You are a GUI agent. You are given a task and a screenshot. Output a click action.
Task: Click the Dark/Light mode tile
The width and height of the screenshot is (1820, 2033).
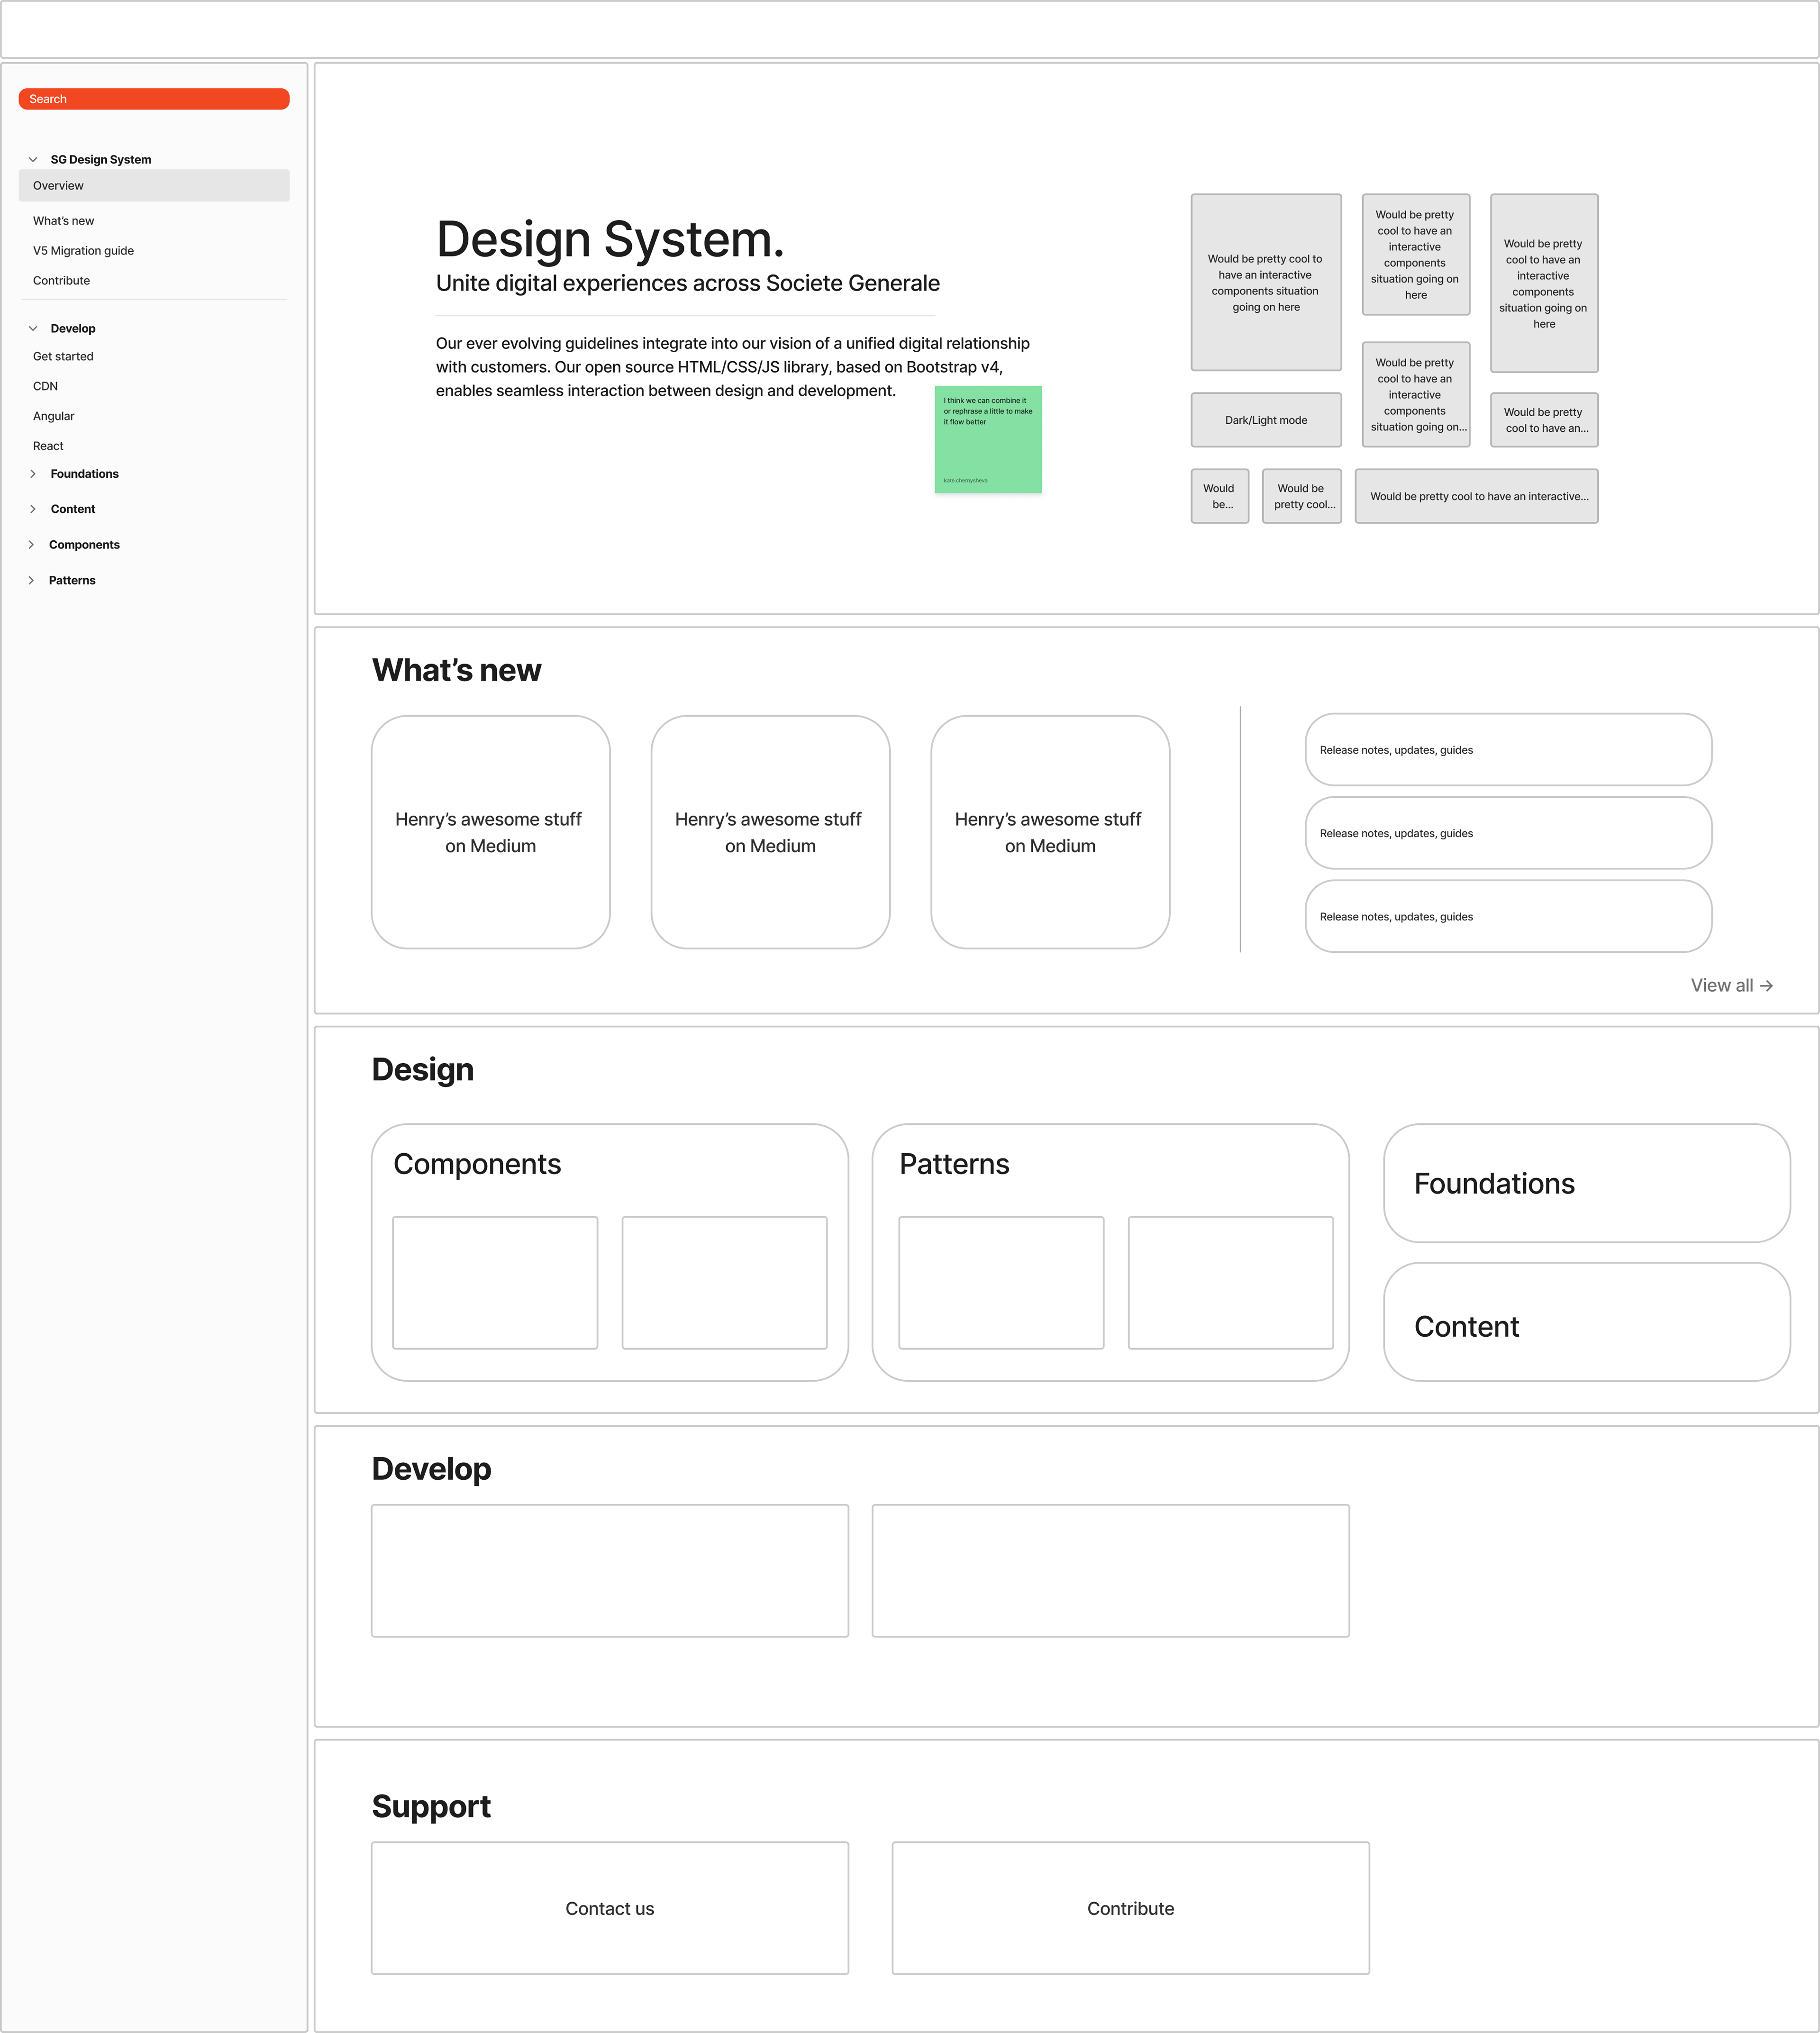(1266, 420)
